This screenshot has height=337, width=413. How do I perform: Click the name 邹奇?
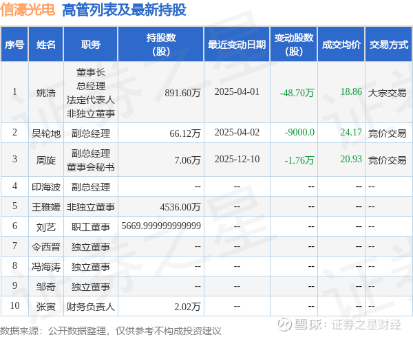(x=46, y=287)
